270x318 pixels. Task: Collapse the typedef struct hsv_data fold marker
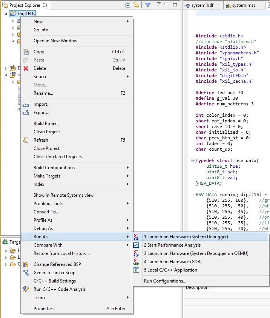[193, 161]
